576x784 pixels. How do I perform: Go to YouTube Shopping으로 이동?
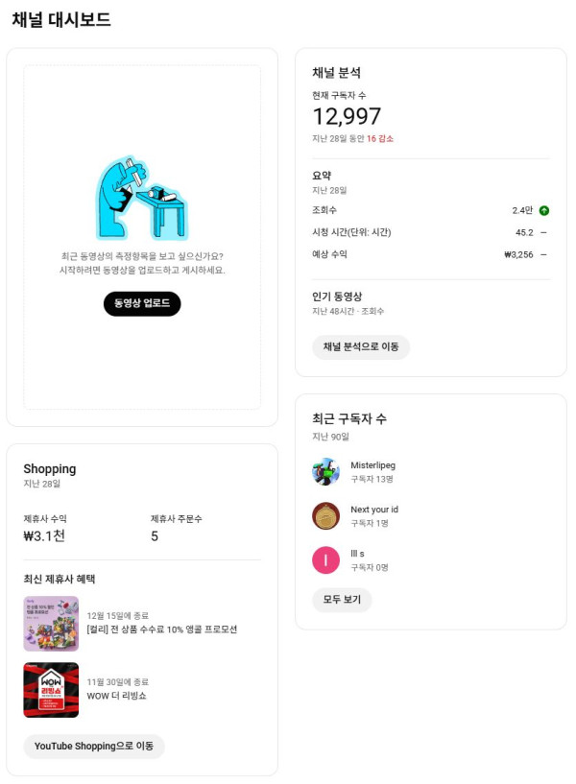pyautogui.click(x=94, y=746)
